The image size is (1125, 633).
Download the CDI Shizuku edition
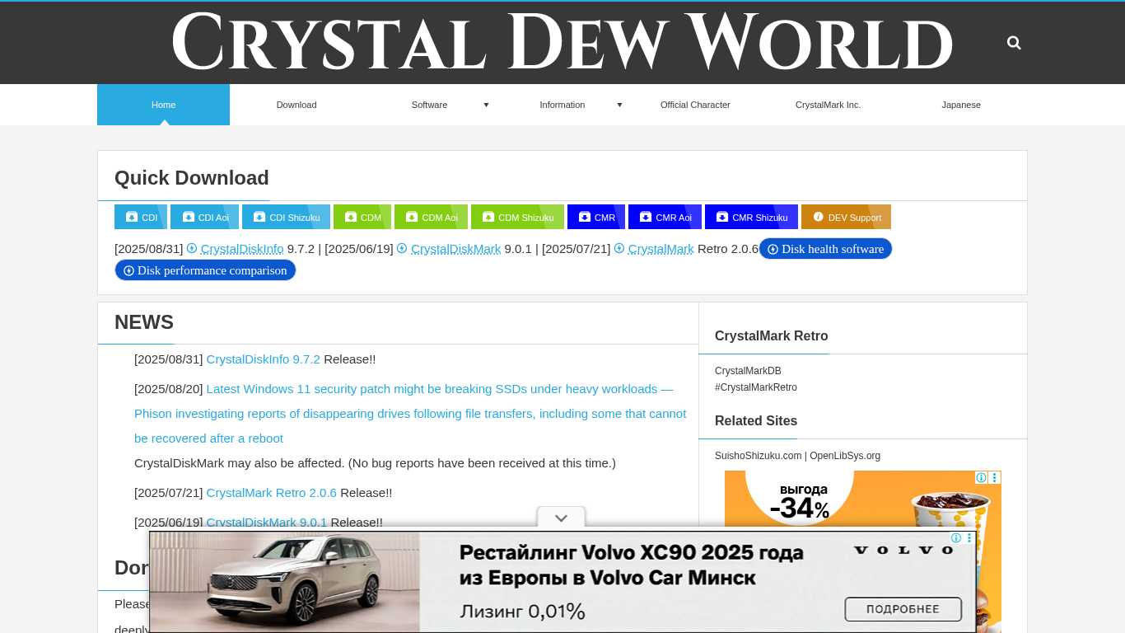pyautogui.click(x=286, y=217)
